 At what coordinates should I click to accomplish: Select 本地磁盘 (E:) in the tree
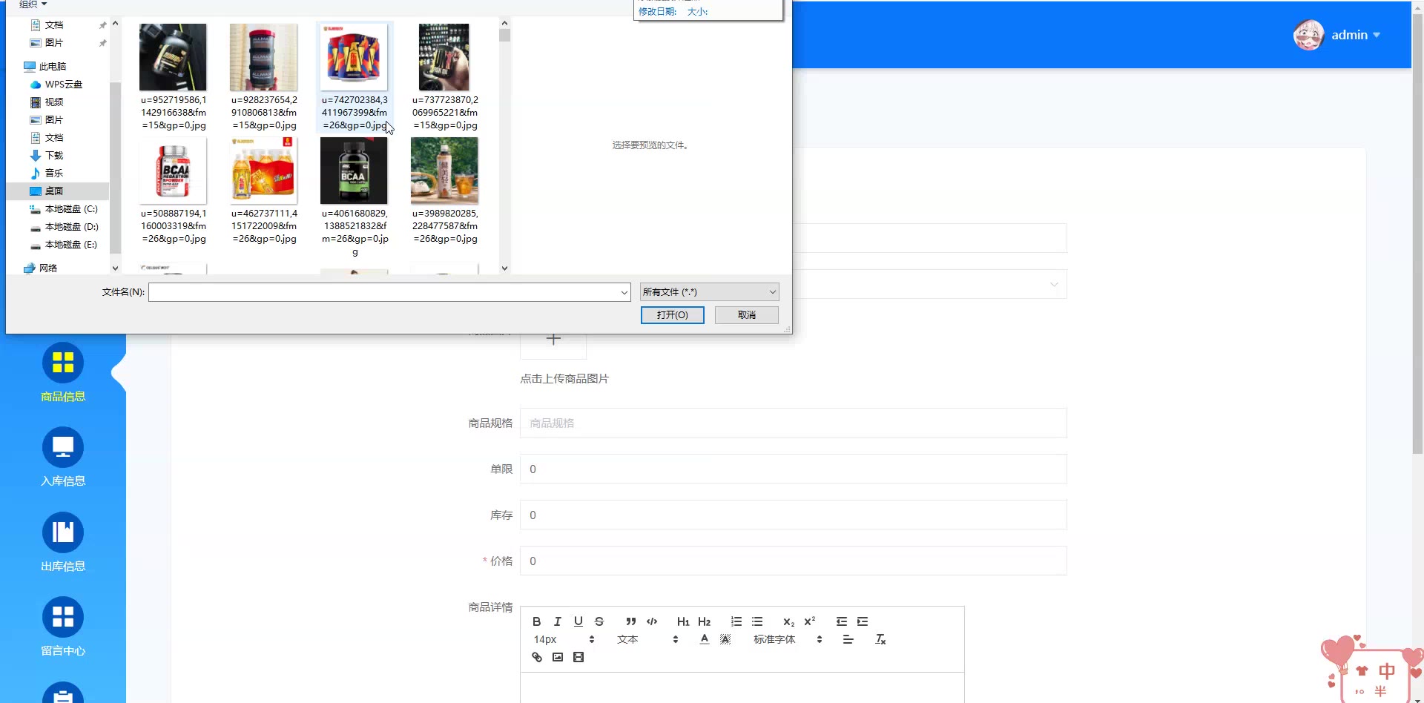63,245
